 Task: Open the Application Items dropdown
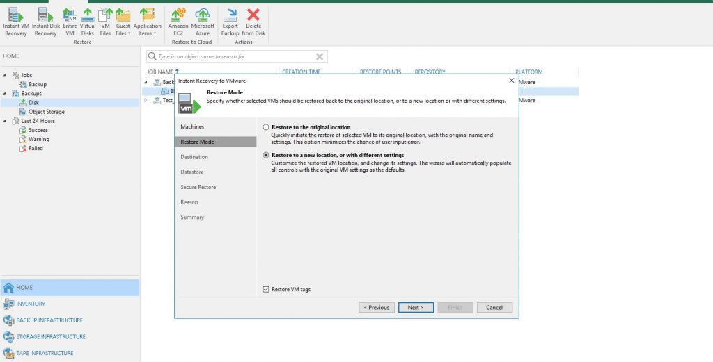point(147,22)
